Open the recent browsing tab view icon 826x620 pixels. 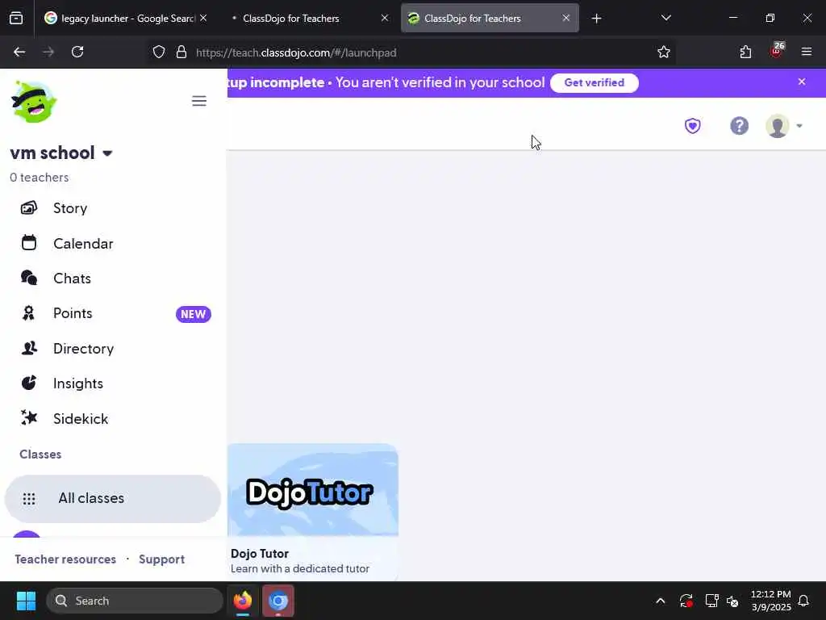[x=16, y=19]
